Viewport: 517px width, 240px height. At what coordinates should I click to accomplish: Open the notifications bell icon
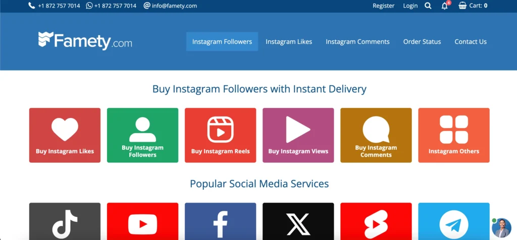click(x=445, y=6)
